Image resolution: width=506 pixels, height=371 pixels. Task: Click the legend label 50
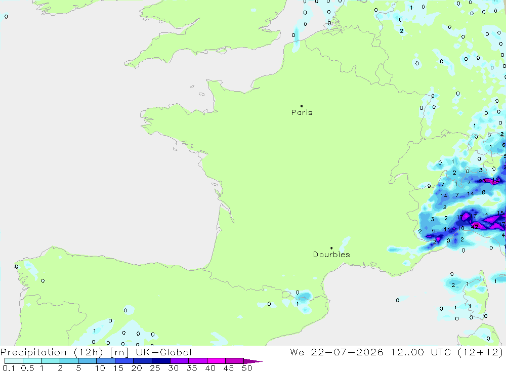tap(247, 368)
